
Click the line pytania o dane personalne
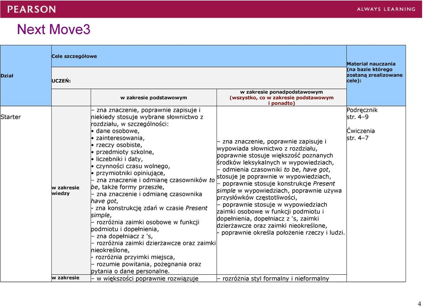(130, 271)
